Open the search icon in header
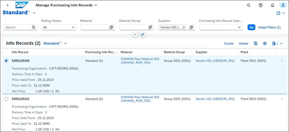 (x=249, y=5)
